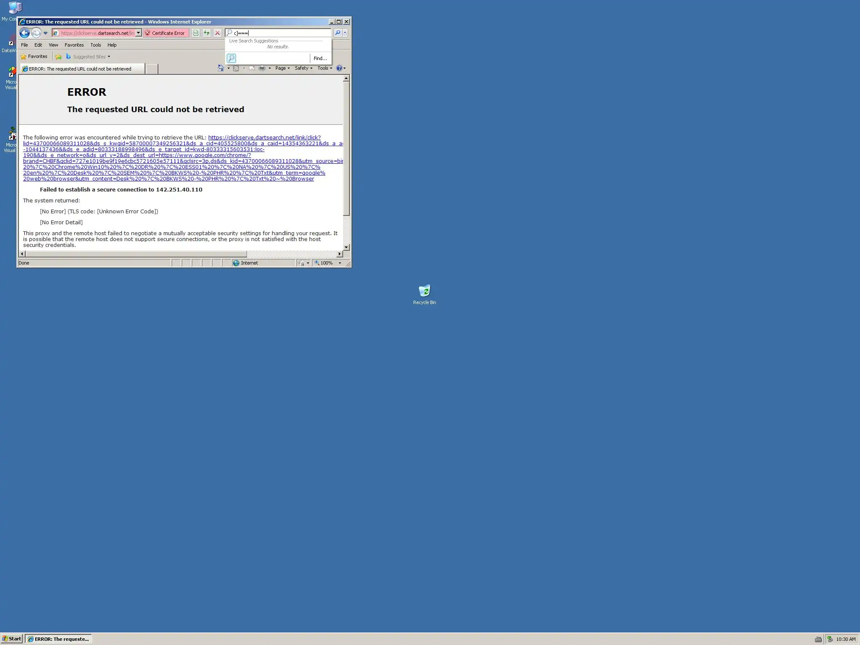Click the Print icon in command bar
This screenshot has height=645, width=860.
(x=262, y=68)
